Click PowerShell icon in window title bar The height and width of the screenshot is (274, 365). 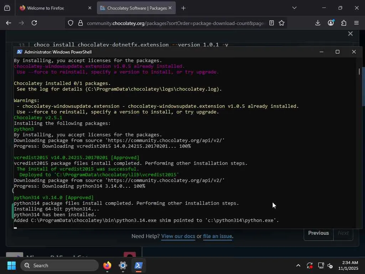20,52
